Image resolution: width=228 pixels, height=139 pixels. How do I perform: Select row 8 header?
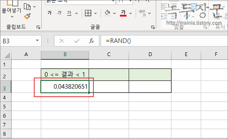6,133
